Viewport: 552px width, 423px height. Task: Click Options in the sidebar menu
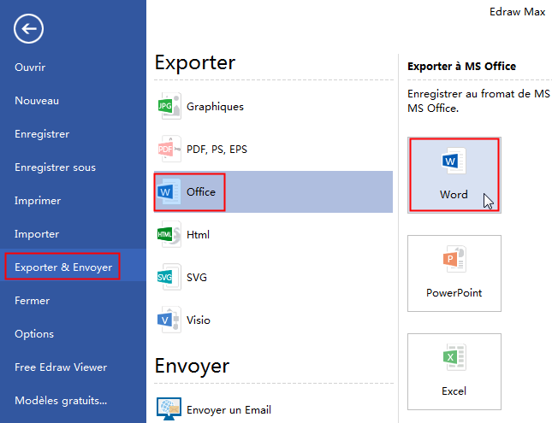coord(34,334)
